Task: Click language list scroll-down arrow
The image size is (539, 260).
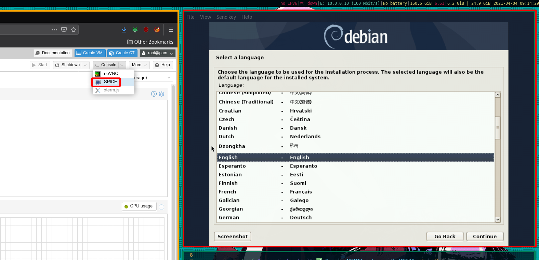Action: click(x=498, y=220)
